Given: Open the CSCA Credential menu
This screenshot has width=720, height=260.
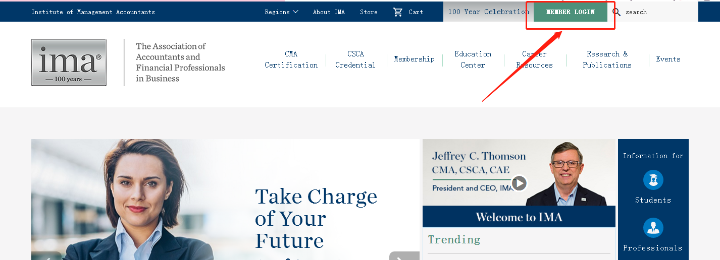Looking at the screenshot, I should (x=355, y=59).
